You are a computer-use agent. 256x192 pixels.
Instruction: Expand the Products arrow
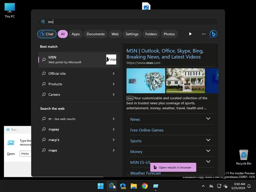click(x=114, y=84)
